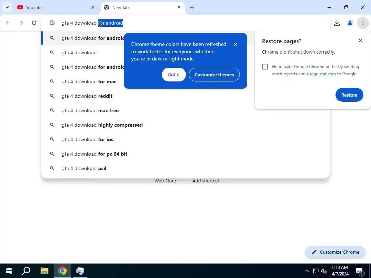Click search icon beside for ios suggestion
Image resolution: width=371 pixels, height=278 pixels.
point(52,139)
